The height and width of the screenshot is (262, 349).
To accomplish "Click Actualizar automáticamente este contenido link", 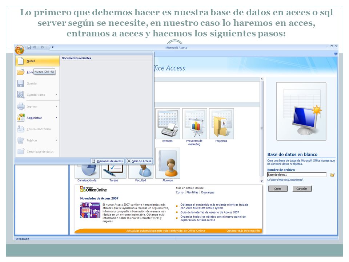I will 165,231.
